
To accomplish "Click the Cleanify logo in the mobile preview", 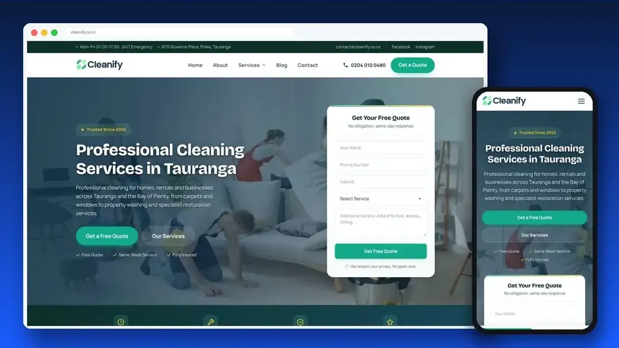I will click(504, 101).
